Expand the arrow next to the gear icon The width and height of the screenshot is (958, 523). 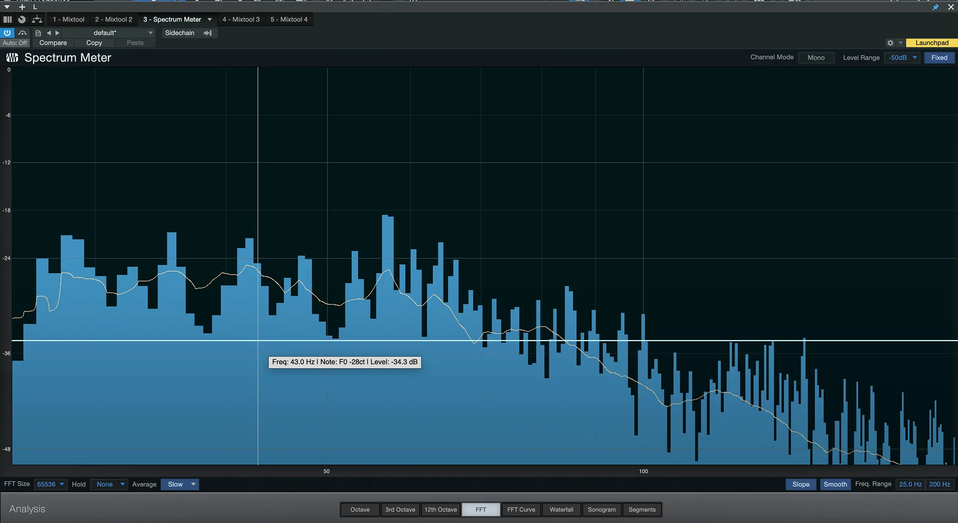point(901,43)
